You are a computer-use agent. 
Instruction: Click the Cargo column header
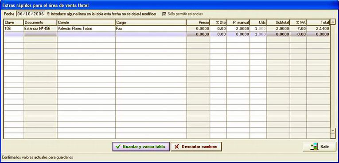[151, 23]
